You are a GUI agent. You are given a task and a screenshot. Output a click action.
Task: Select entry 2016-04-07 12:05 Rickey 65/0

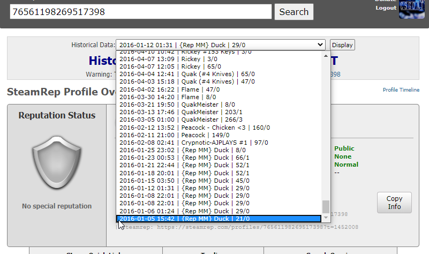click(x=219, y=66)
